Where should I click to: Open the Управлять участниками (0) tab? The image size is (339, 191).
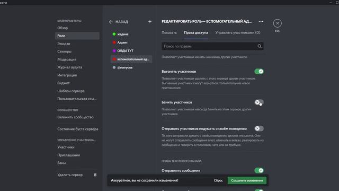238,32
